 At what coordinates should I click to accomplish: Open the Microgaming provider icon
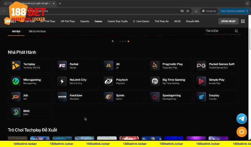(16, 81)
